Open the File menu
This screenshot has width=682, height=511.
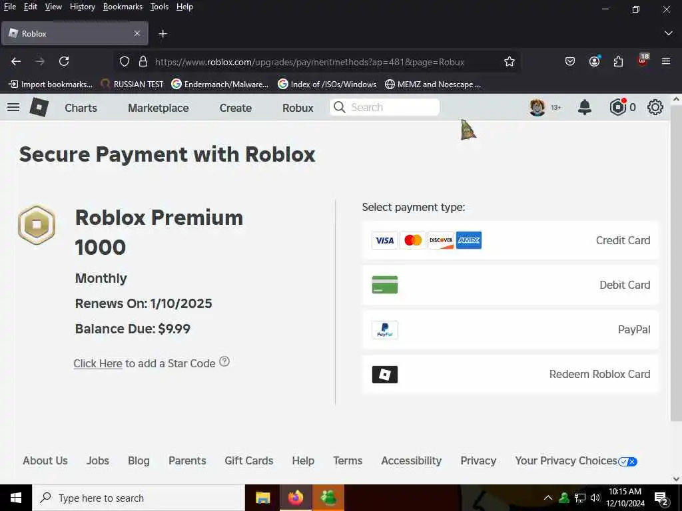pyautogui.click(x=9, y=7)
